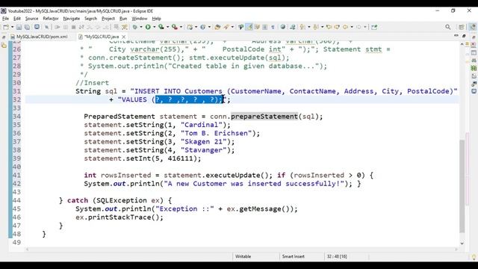Click the Previous Annotation icon

(316, 27)
